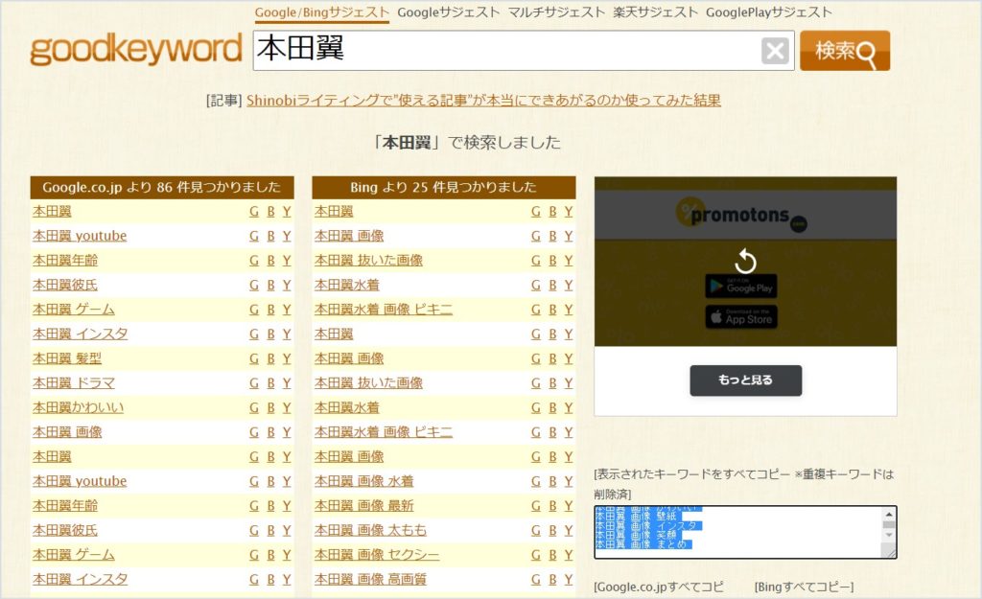
Task: Open the 本田翼かわいい keyword link
Action: 79,407
